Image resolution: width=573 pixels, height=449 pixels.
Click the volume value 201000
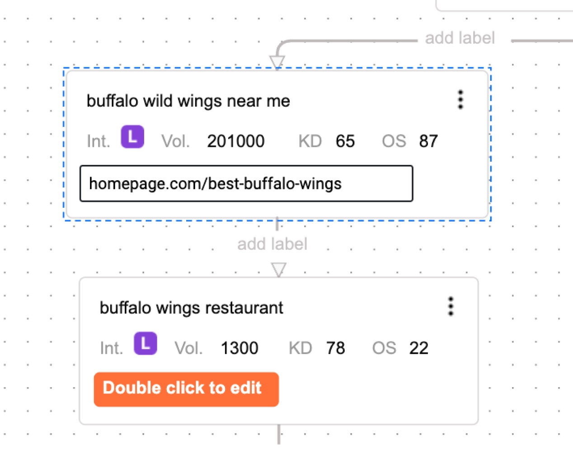tap(236, 141)
